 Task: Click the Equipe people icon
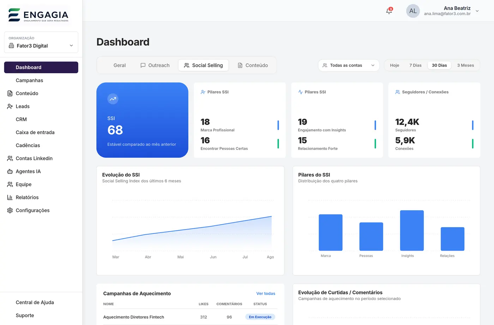pos(10,185)
